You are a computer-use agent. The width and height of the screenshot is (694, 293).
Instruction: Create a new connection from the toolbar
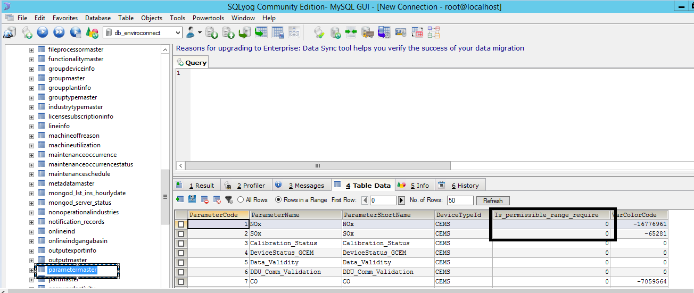pyautogui.click(x=9, y=32)
